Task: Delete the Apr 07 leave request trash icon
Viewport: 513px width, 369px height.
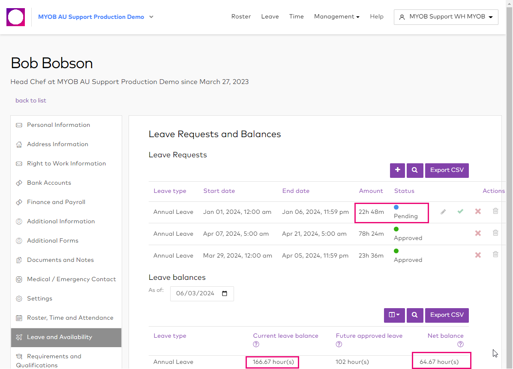Action: click(x=495, y=233)
